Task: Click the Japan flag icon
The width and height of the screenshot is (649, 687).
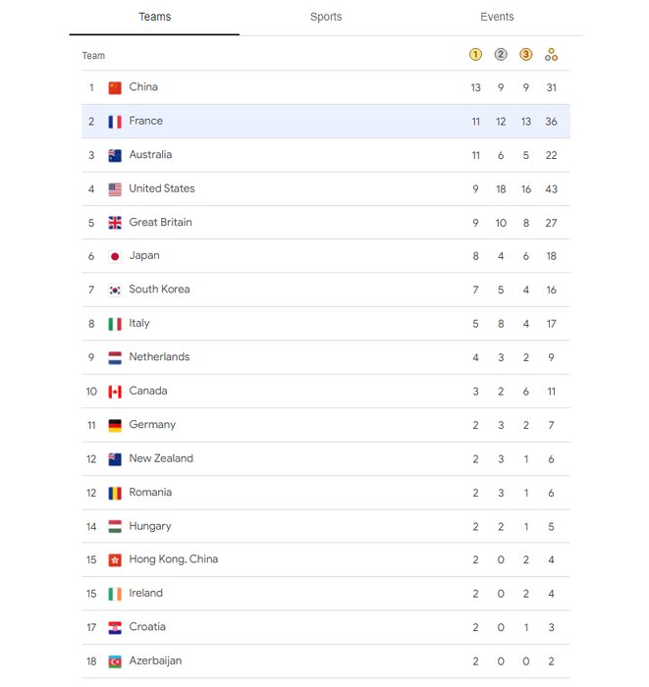Action: [115, 256]
